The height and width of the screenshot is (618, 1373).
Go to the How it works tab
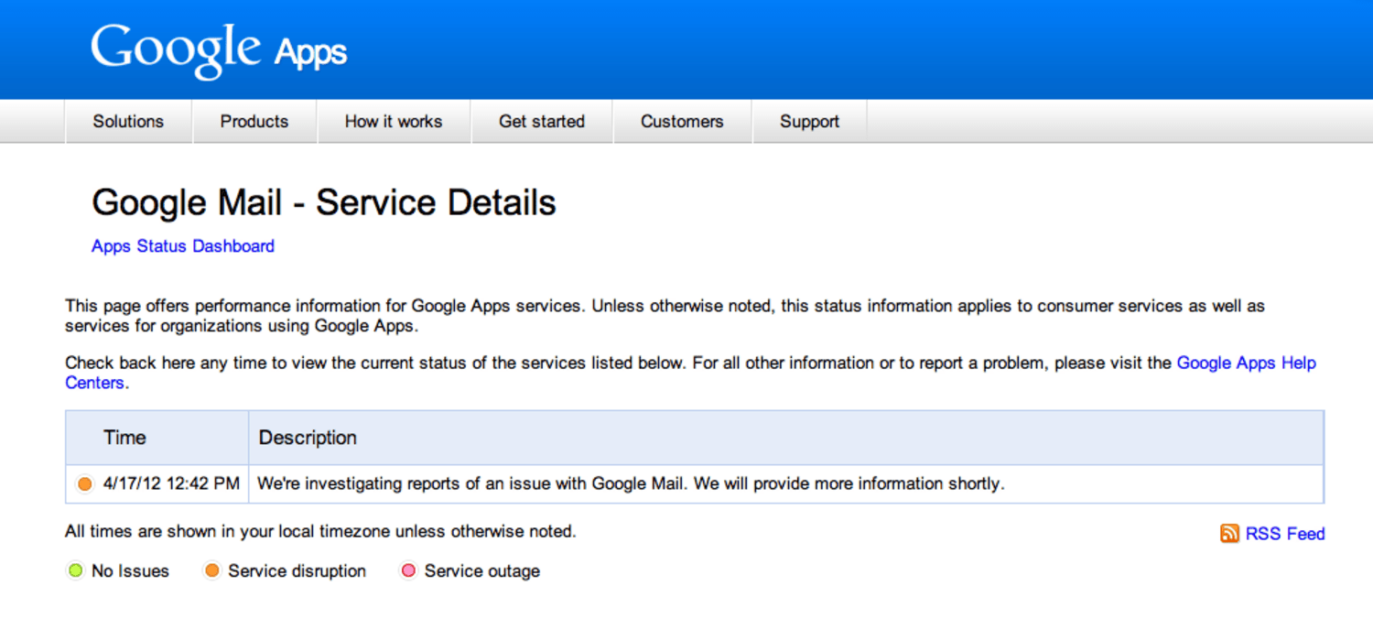(394, 122)
